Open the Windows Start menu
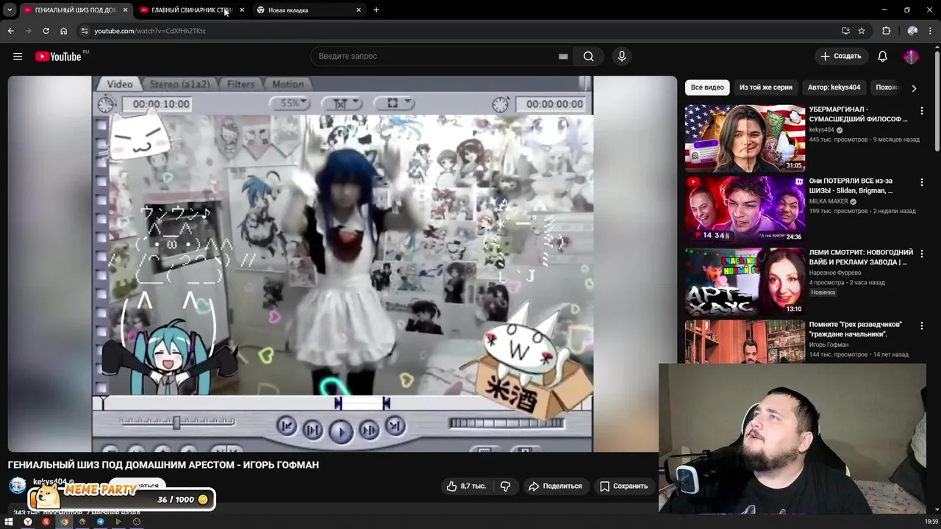The image size is (941, 529). click(x=9, y=522)
